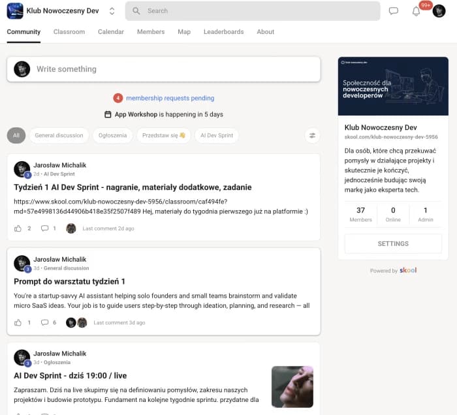Click Jarosław Michalik name on first post

pyautogui.click(x=60, y=165)
